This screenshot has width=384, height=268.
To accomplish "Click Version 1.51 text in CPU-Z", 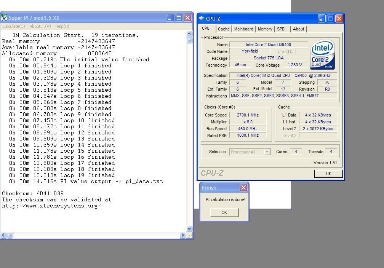I will click(325, 163).
